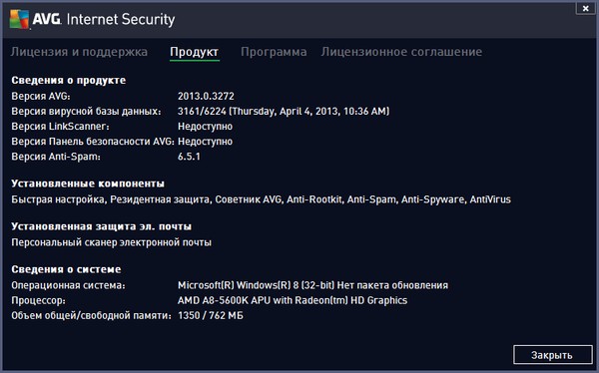This screenshot has width=599, height=373.
Task: Close the dialog with the X icon
Action: point(586,8)
